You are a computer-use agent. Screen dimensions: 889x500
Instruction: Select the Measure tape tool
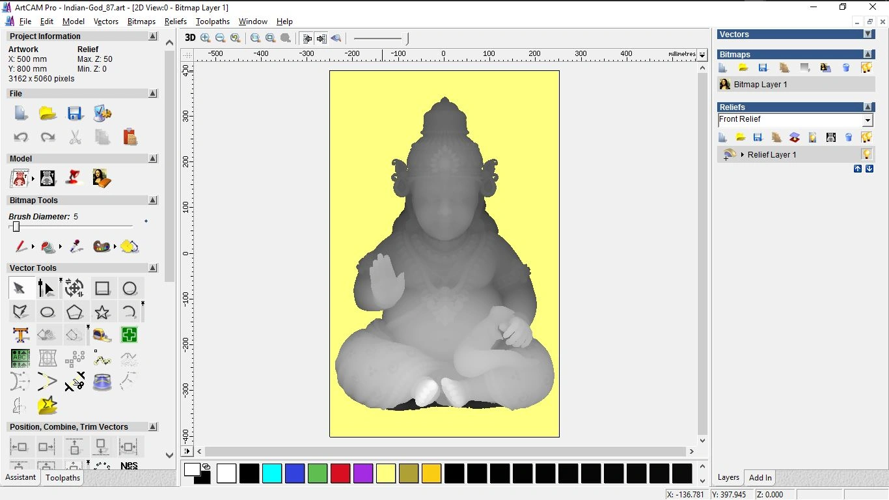102,335
